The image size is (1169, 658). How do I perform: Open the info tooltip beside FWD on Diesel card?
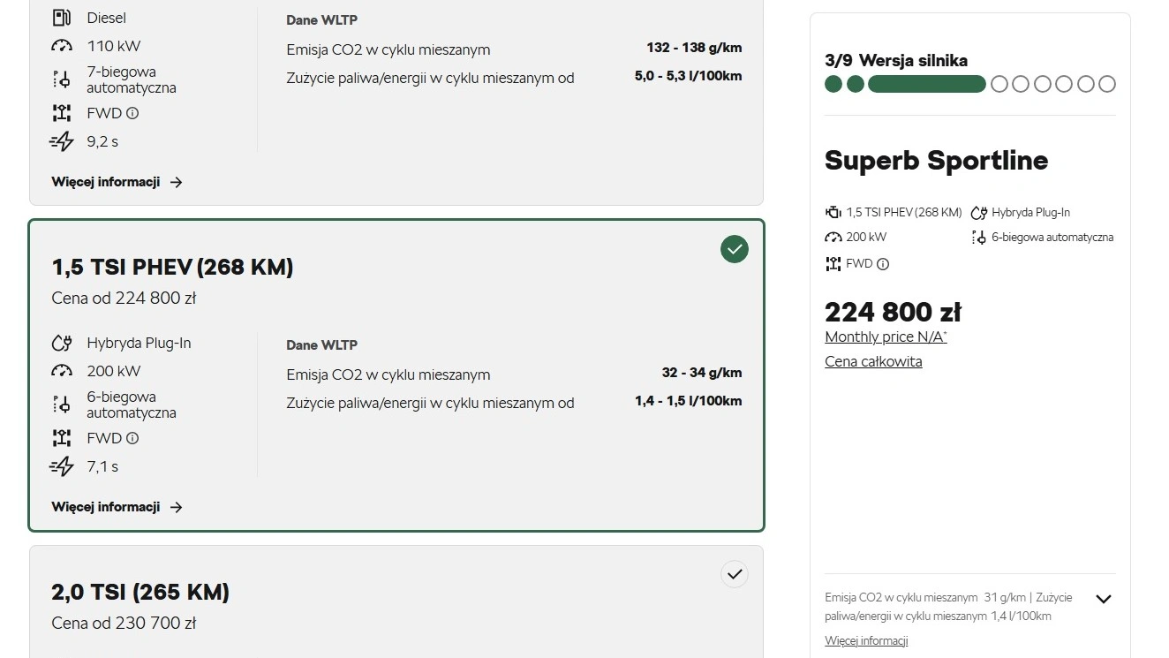132,113
